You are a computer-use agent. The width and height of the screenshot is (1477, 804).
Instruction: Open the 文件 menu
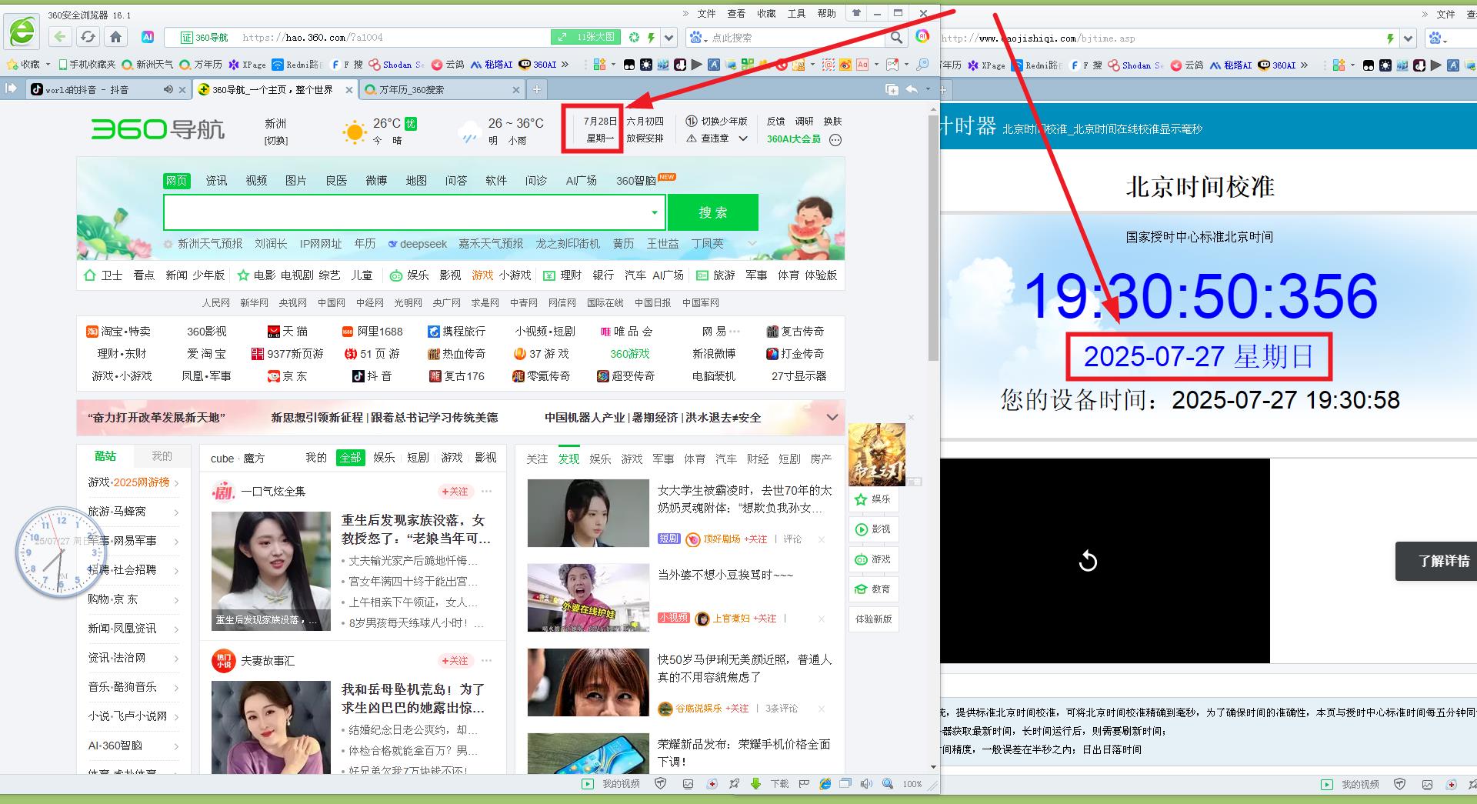point(706,13)
